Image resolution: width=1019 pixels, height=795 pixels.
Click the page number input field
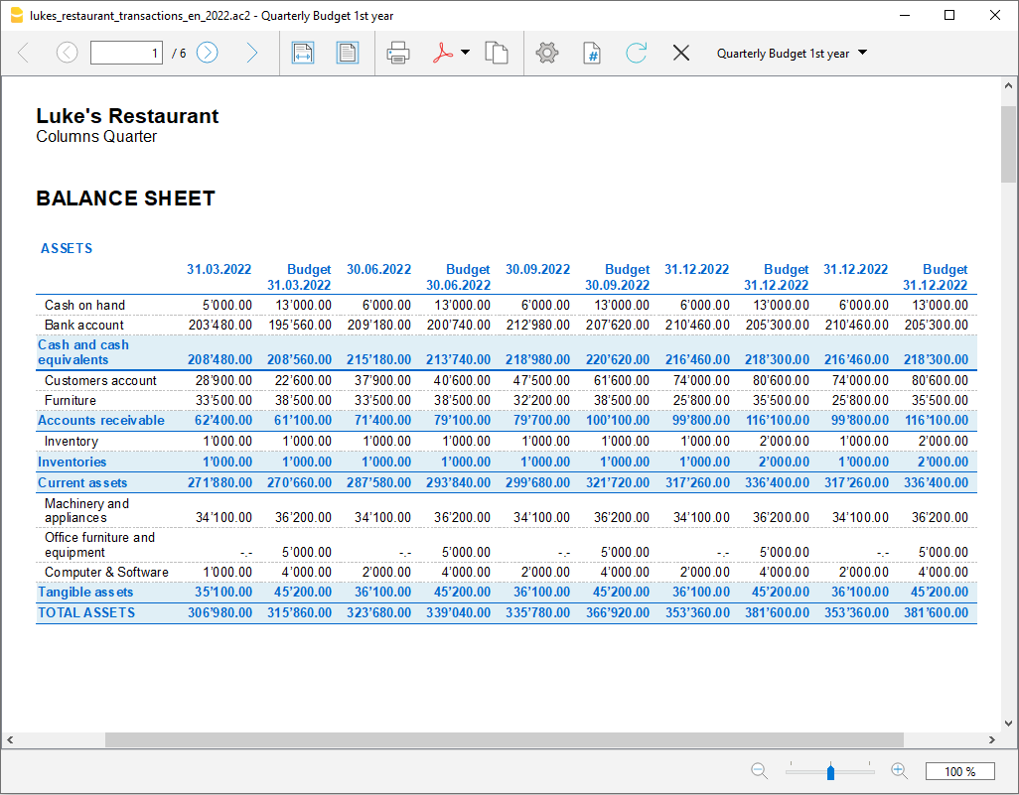[126, 53]
